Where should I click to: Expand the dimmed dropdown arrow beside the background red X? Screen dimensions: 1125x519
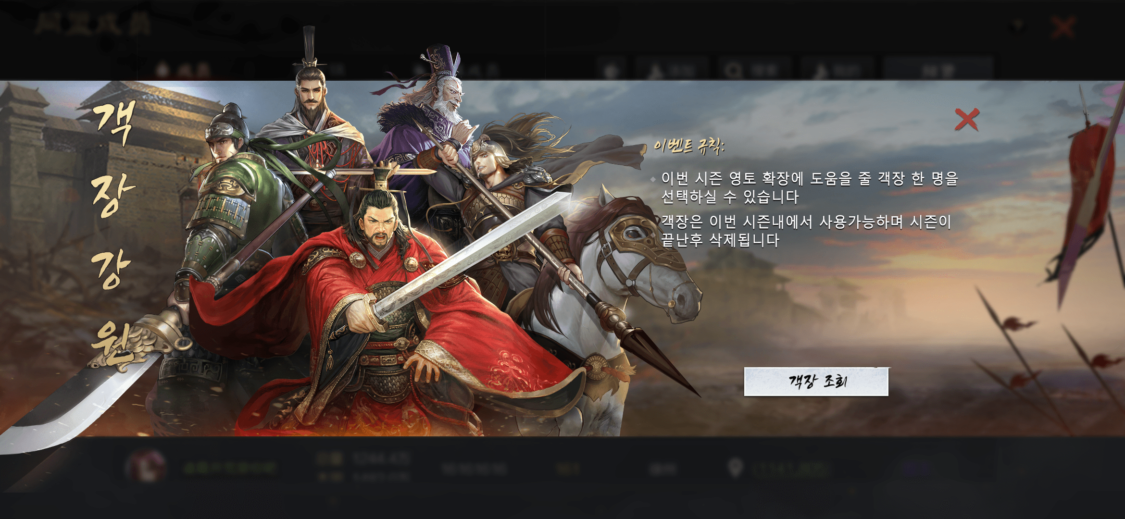click(x=1018, y=26)
